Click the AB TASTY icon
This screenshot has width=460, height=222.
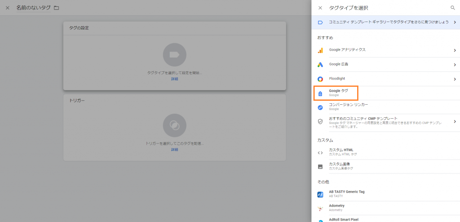coord(320,195)
